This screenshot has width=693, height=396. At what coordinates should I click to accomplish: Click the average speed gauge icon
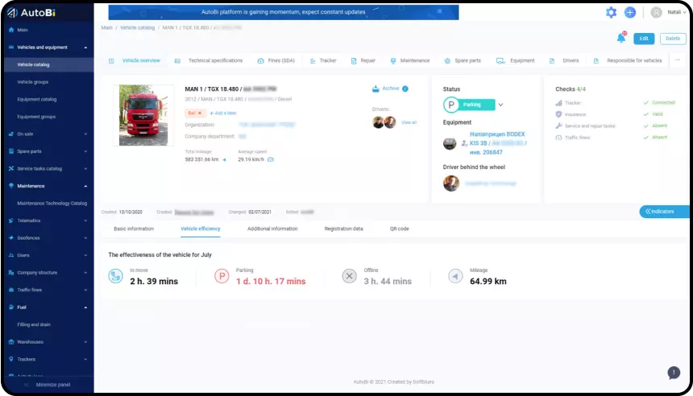(x=270, y=159)
